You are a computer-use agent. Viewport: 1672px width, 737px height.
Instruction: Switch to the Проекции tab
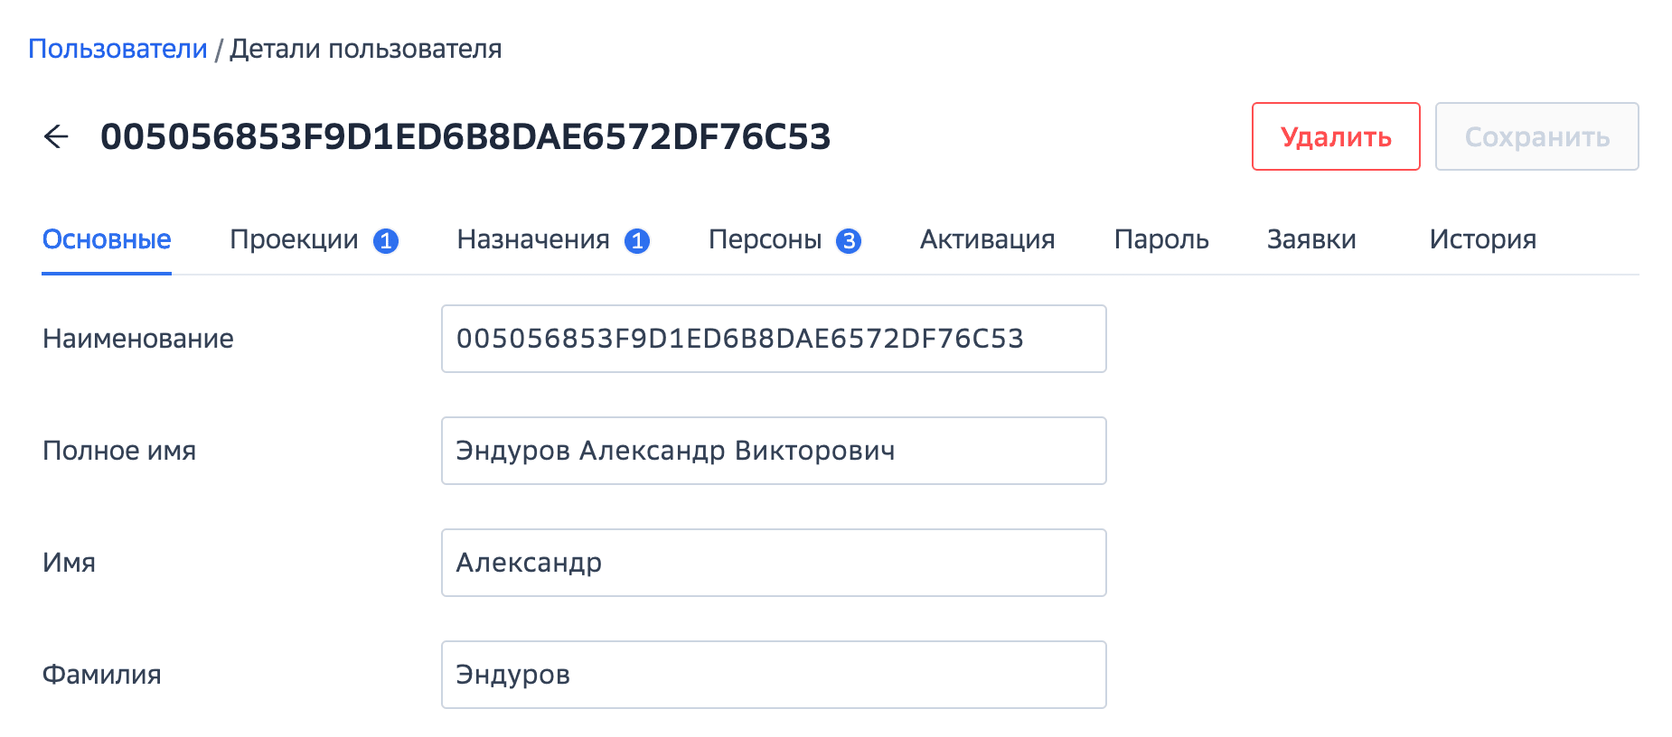294,239
